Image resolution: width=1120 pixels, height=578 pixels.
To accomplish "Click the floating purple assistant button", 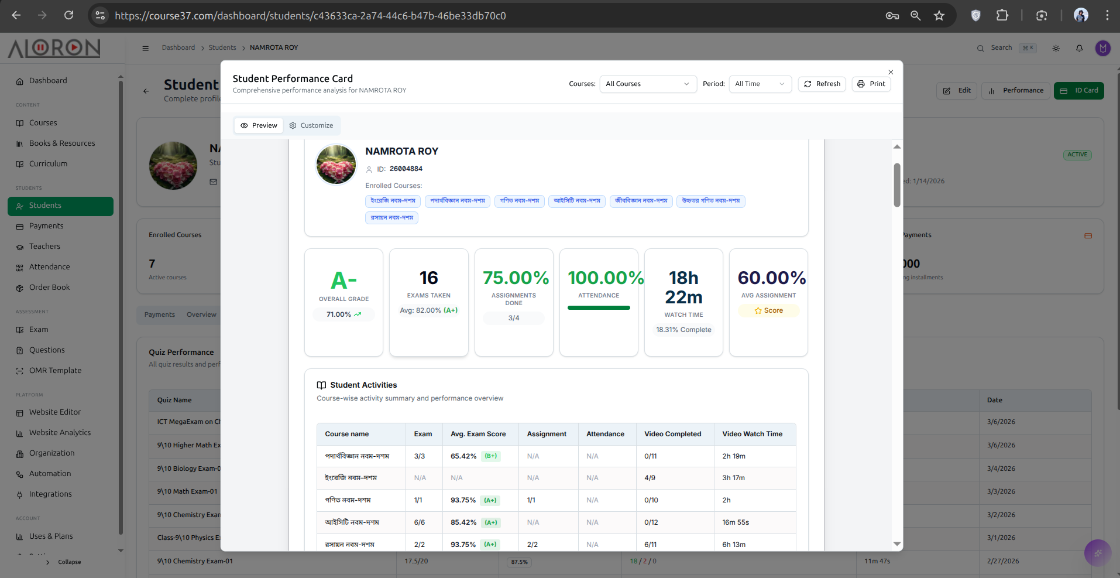I will [x=1097, y=552].
